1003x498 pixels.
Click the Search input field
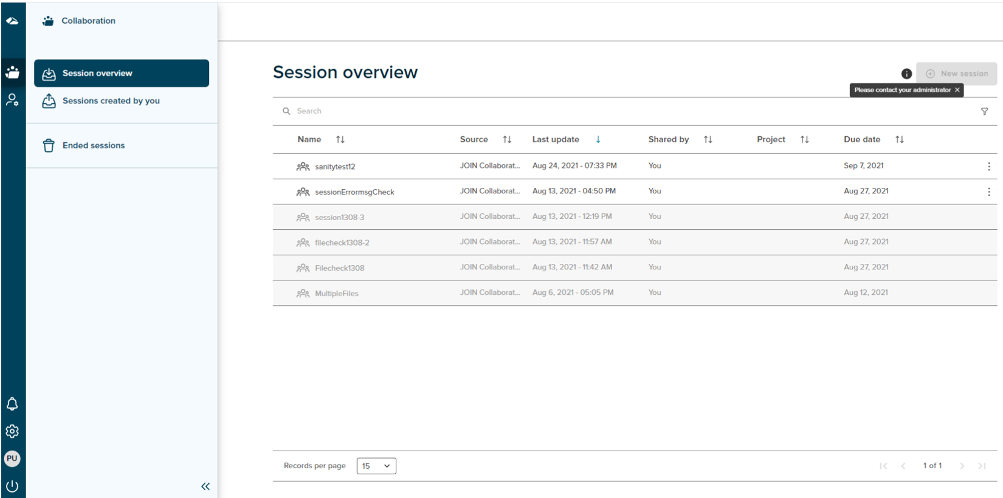[x=486, y=111]
